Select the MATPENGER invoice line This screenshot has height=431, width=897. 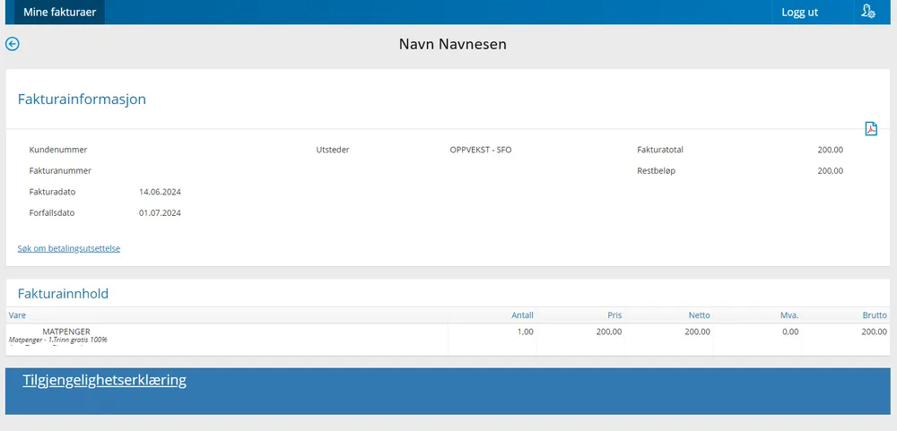[66, 332]
